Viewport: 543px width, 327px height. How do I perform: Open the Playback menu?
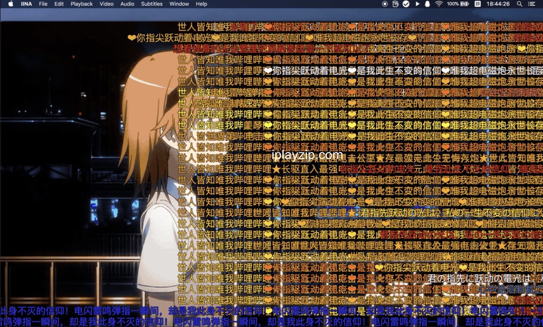82,4
